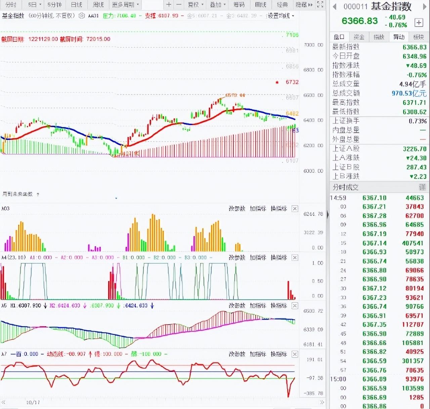Open the 更多周期 dropdown
Image resolution: width=430 pixels, height=409 pixels.
(126, 5)
